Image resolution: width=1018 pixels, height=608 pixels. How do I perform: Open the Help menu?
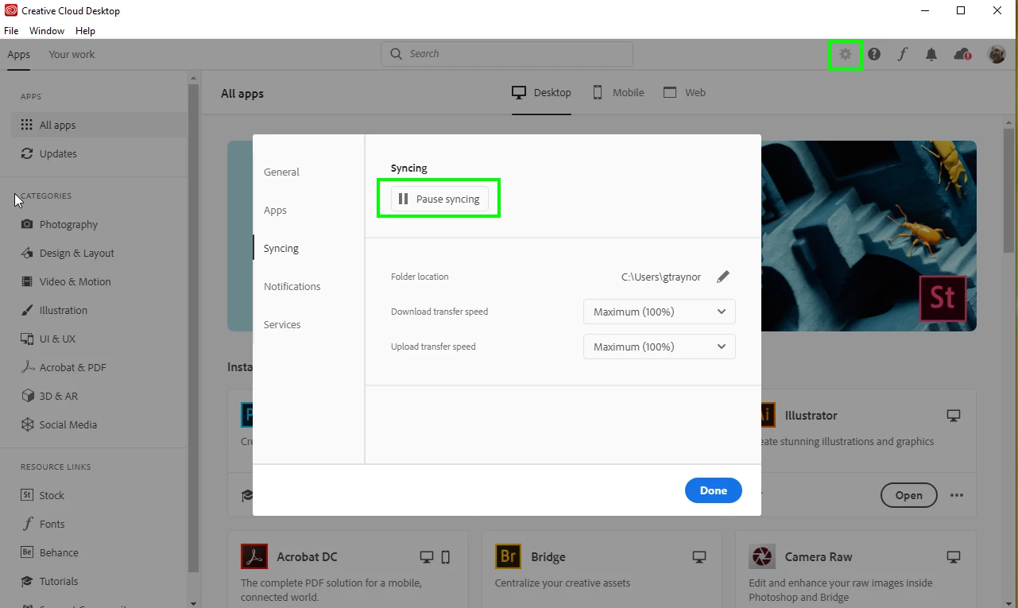[85, 31]
